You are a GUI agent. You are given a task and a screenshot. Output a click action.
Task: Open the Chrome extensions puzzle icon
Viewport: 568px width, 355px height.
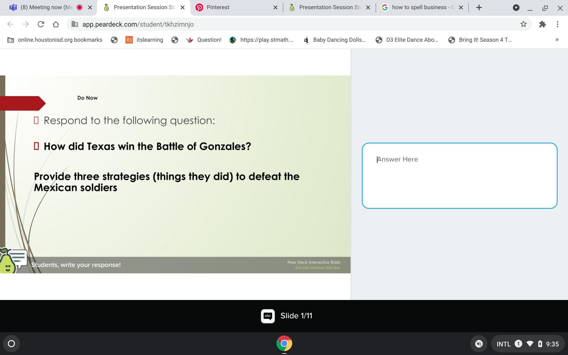pyautogui.click(x=542, y=24)
